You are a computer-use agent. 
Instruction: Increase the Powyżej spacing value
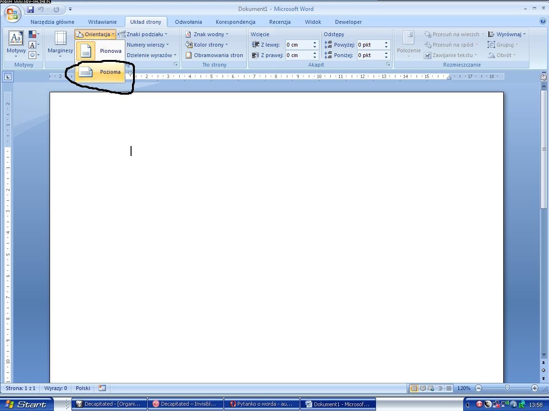(386, 43)
